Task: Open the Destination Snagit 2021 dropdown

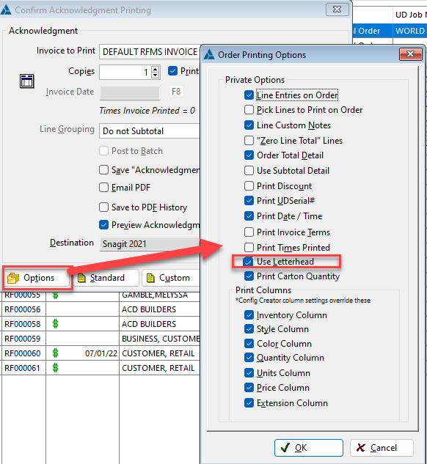Action: [150, 244]
